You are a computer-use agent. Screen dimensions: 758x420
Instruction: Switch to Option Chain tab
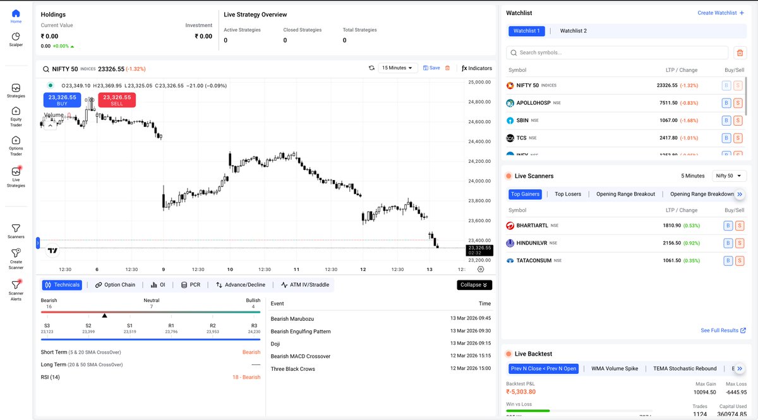(x=115, y=285)
